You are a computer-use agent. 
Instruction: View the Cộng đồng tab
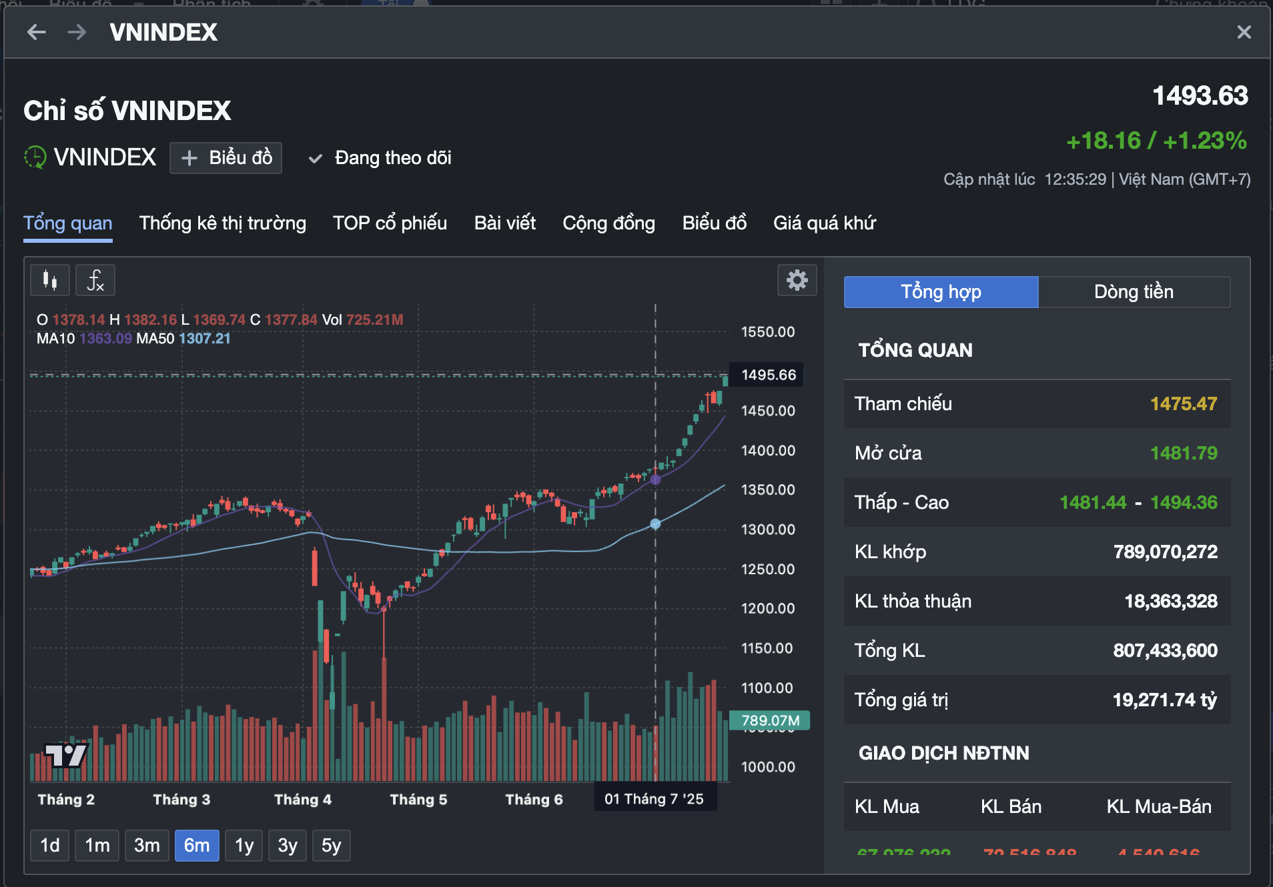(x=608, y=223)
